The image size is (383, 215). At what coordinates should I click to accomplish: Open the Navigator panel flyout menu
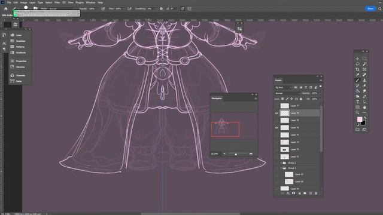(256, 99)
